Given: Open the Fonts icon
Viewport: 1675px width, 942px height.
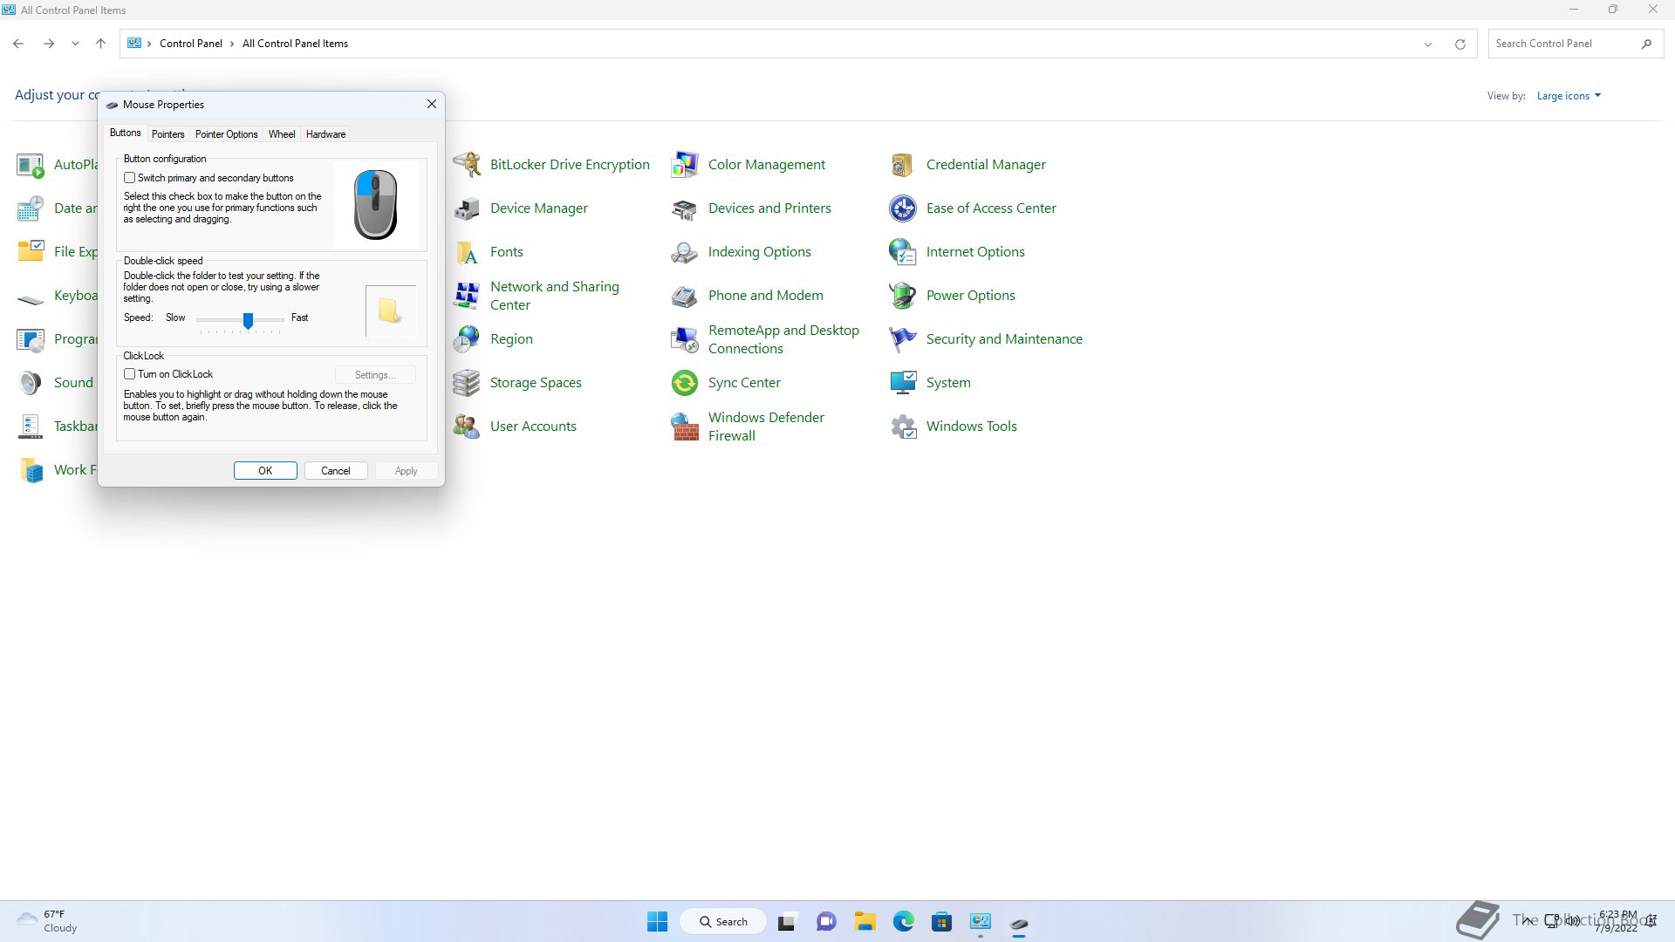Looking at the screenshot, I should point(467,251).
